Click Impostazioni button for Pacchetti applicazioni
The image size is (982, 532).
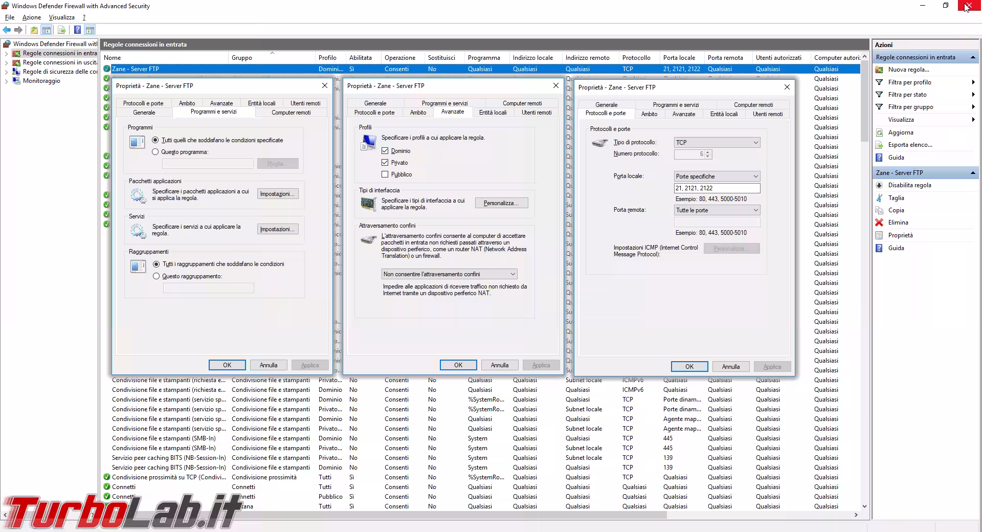(277, 194)
